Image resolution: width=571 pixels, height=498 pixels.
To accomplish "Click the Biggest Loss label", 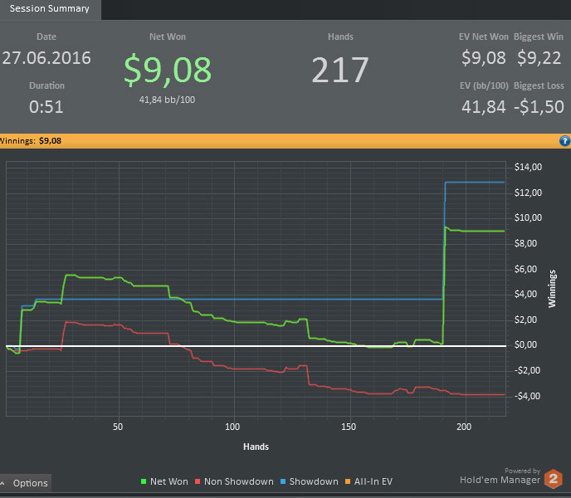I will 539,85.
